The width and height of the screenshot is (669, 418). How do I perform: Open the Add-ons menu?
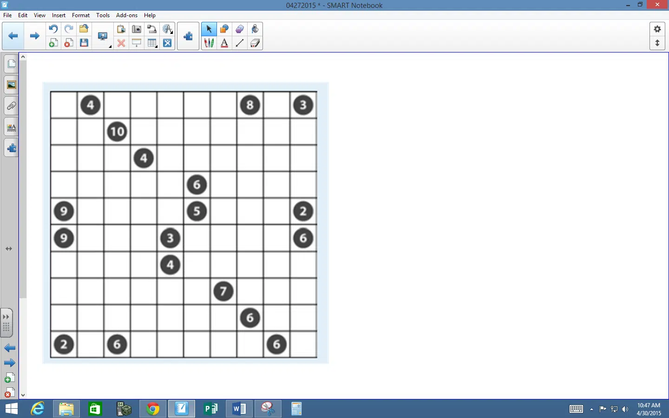127,15
